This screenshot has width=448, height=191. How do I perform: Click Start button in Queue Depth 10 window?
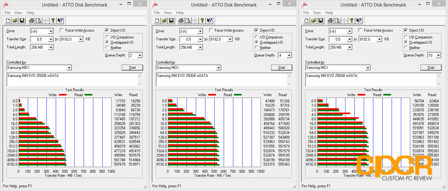431,68
